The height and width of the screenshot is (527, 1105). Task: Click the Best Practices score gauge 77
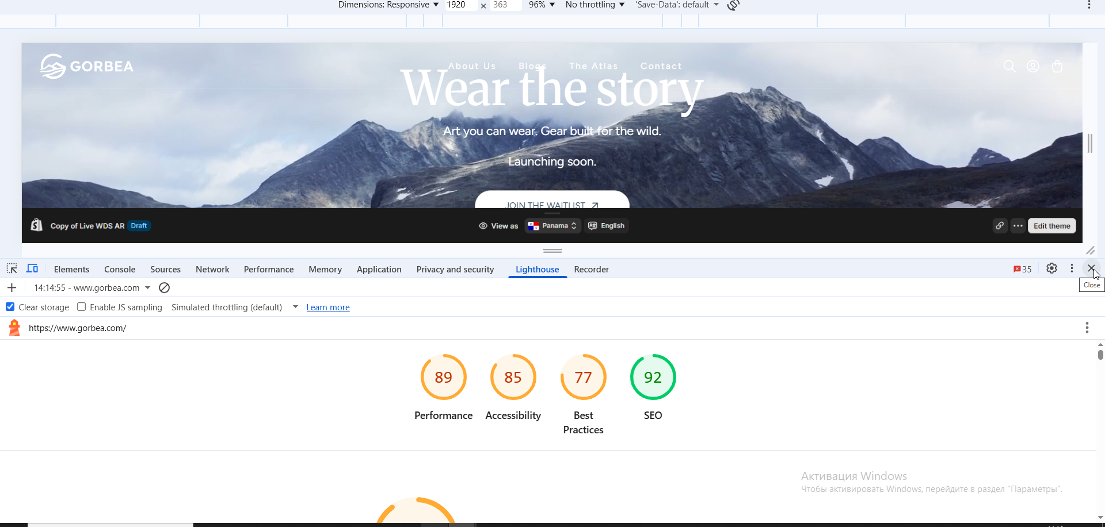tap(583, 377)
